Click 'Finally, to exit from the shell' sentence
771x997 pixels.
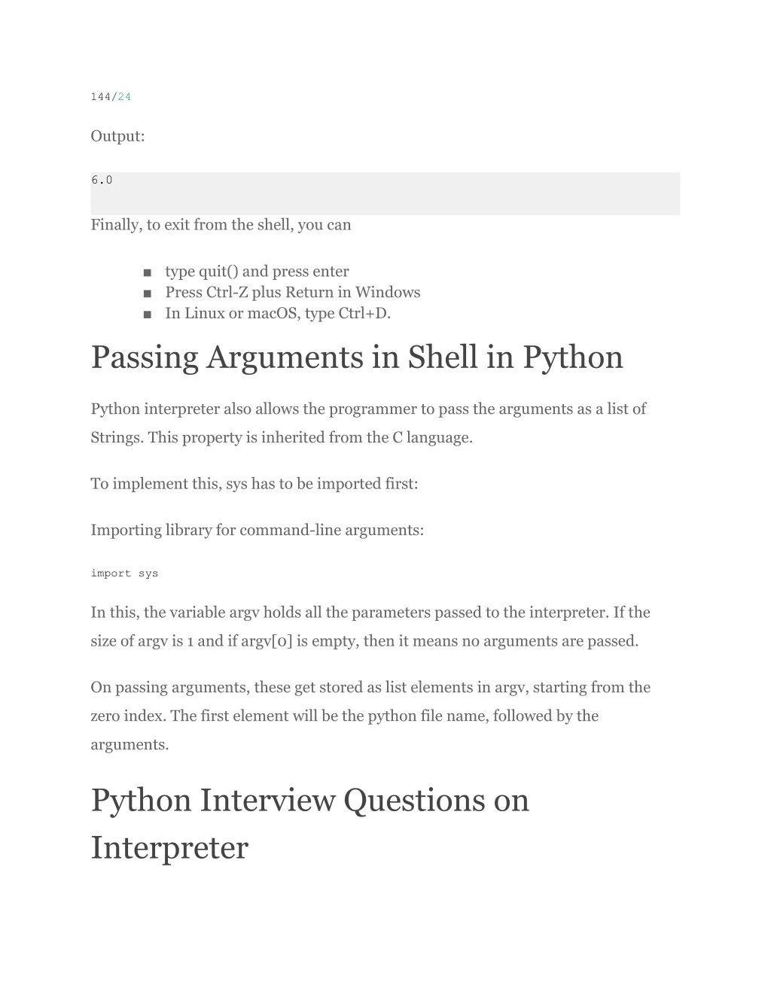pos(221,225)
